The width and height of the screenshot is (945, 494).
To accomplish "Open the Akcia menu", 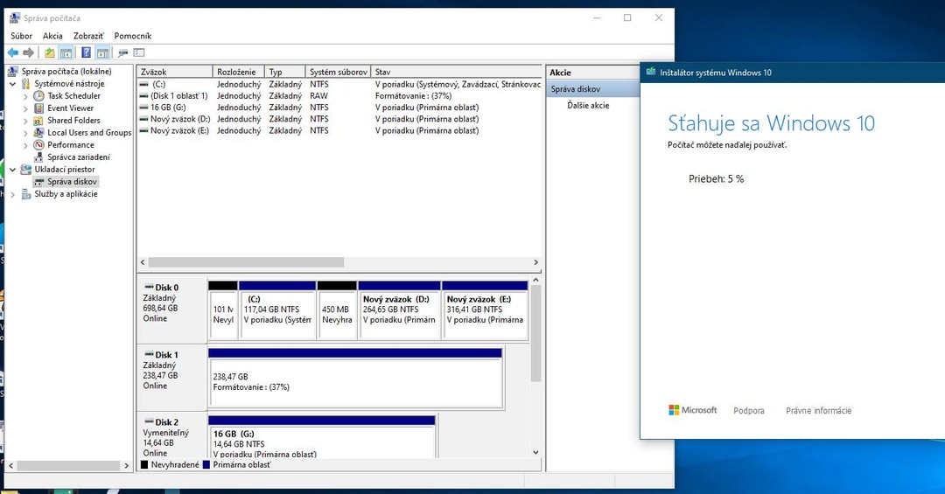I will pos(52,36).
